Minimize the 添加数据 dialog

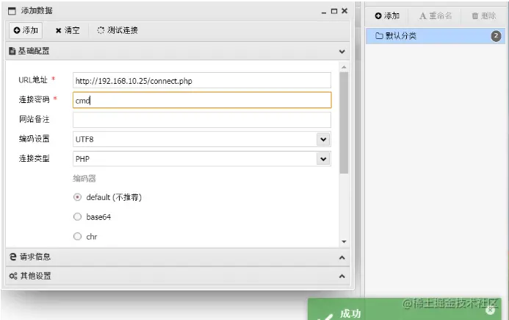tap(324, 12)
